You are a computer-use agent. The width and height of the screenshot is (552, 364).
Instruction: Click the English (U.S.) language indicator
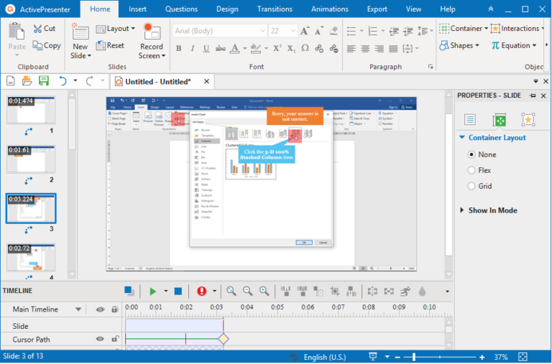325,357
